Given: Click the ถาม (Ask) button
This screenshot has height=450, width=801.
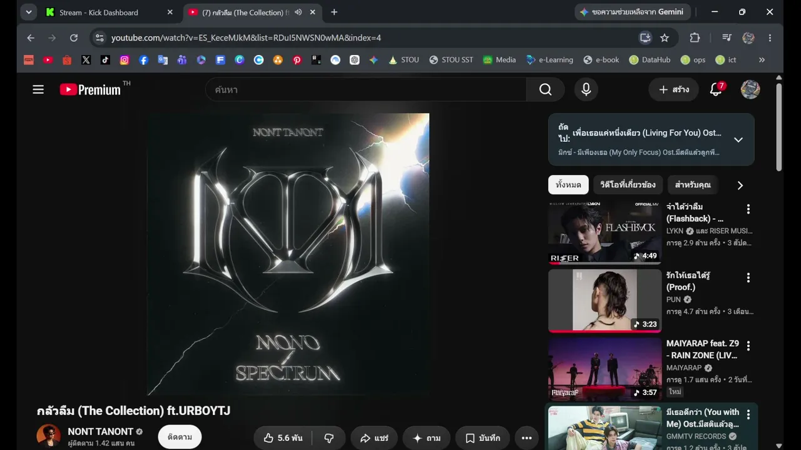Looking at the screenshot, I should click(426, 438).
